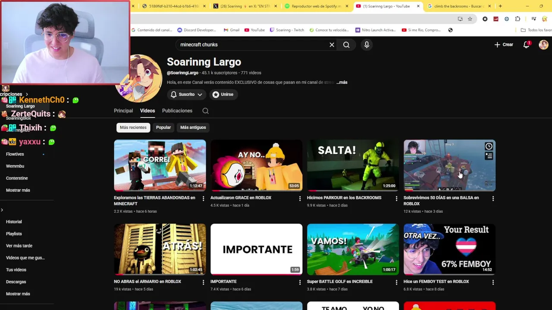Open options for Hice un FEMBOY TEST video
Image resolution: width=552 pixels, height=310 pixels.
(493, 282)
